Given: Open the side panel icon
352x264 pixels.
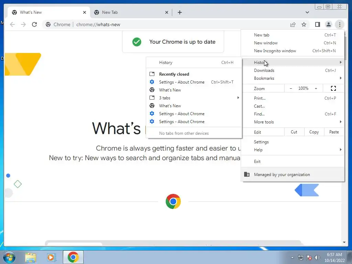Looking at the screenshot, I should (317, 24).
